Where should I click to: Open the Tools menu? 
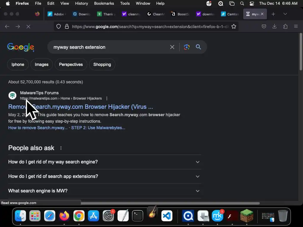(x=125, y=4)
